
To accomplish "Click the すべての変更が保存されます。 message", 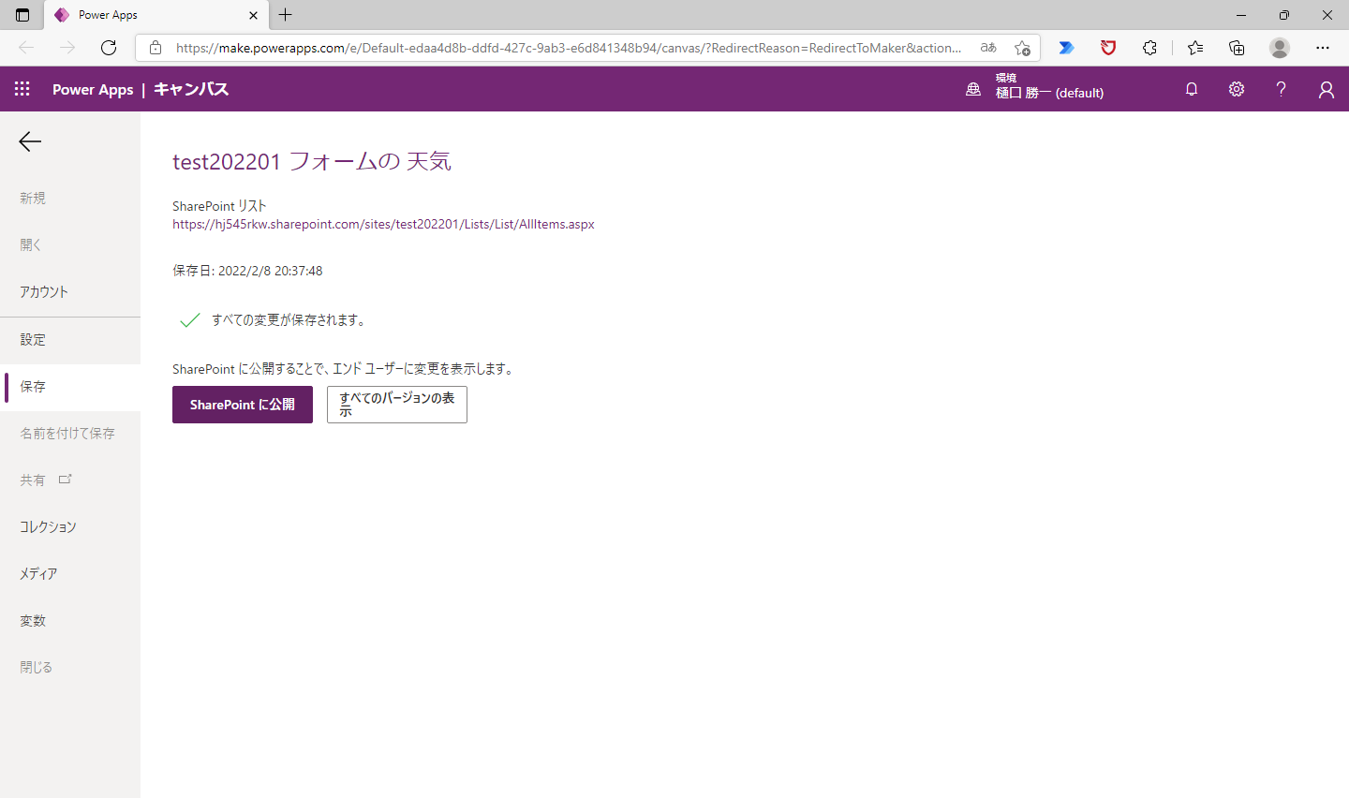I will (289, 320).
